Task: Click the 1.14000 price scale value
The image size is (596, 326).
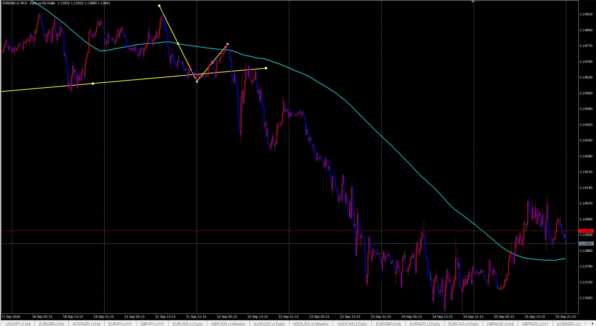Action: point(586,219)
